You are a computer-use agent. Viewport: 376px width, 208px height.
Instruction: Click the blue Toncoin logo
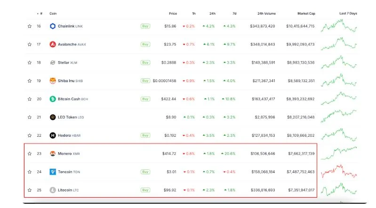[53, 172]
